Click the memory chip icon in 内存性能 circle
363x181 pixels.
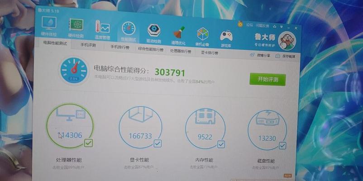(x=205, y=116)
